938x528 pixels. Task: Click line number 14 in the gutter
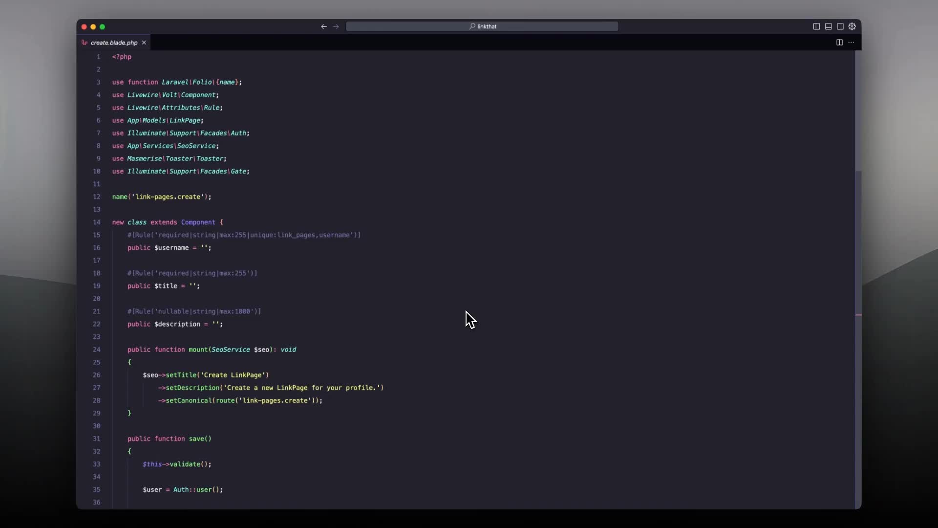(x=97, y=222)
